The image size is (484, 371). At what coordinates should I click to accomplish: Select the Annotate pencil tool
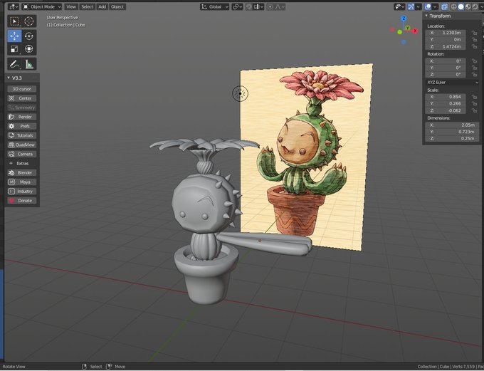pyautogui.click(x=14, y=64)
